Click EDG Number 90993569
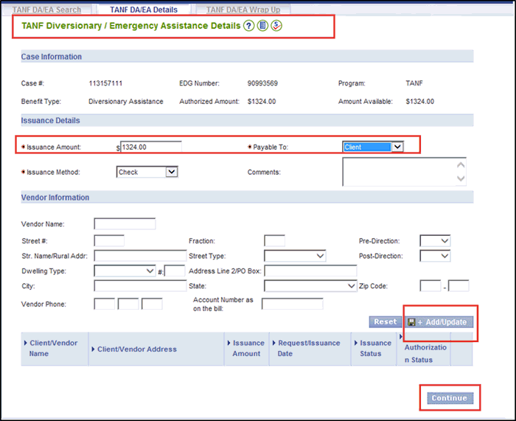 click(262, 83)
